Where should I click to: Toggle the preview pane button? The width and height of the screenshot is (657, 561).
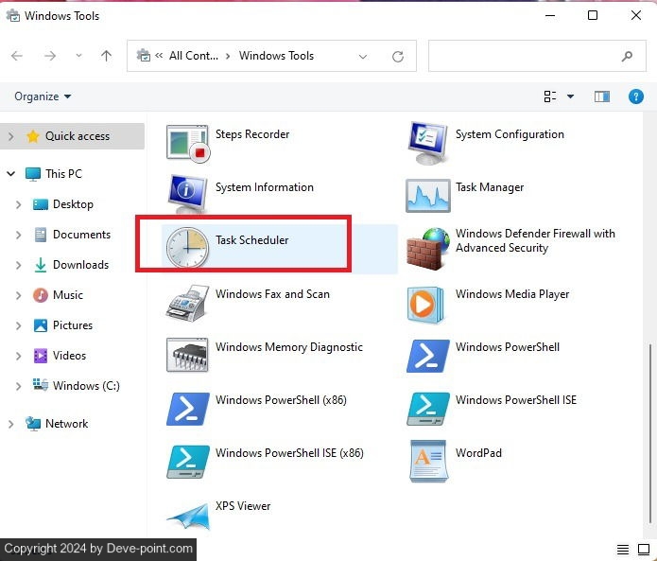[602, 96]
